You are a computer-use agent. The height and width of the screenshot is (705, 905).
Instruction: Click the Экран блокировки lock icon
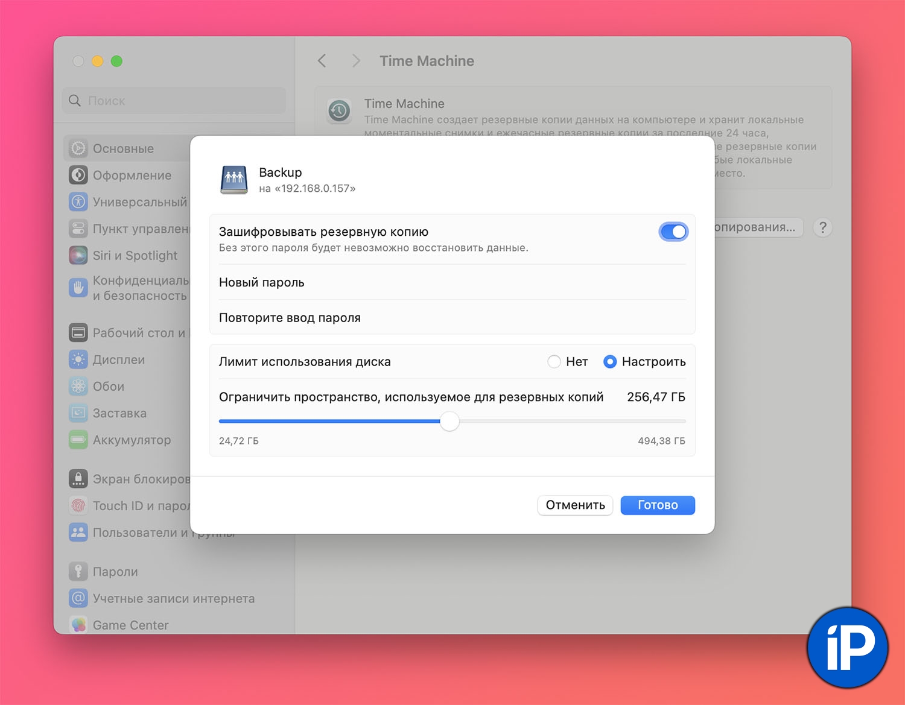(78, 479)
